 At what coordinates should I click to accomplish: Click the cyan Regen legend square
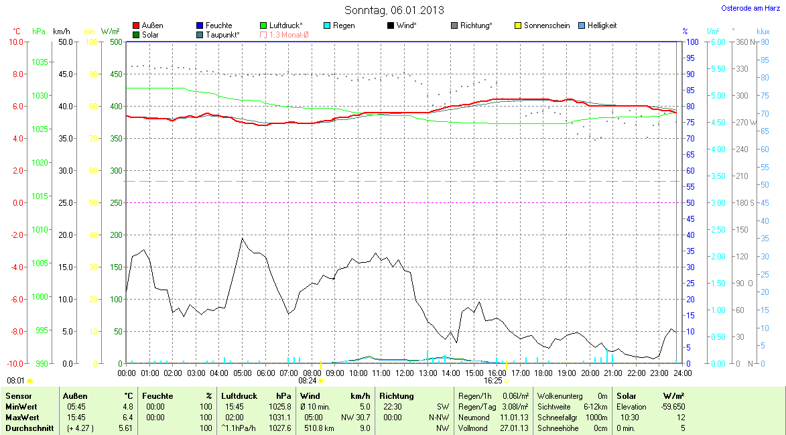coord(327,25)
